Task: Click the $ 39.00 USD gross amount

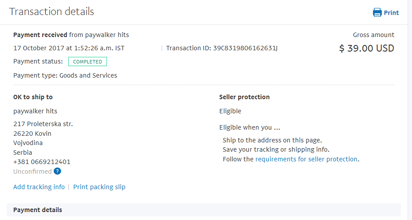Action: (x=367, y=48)
